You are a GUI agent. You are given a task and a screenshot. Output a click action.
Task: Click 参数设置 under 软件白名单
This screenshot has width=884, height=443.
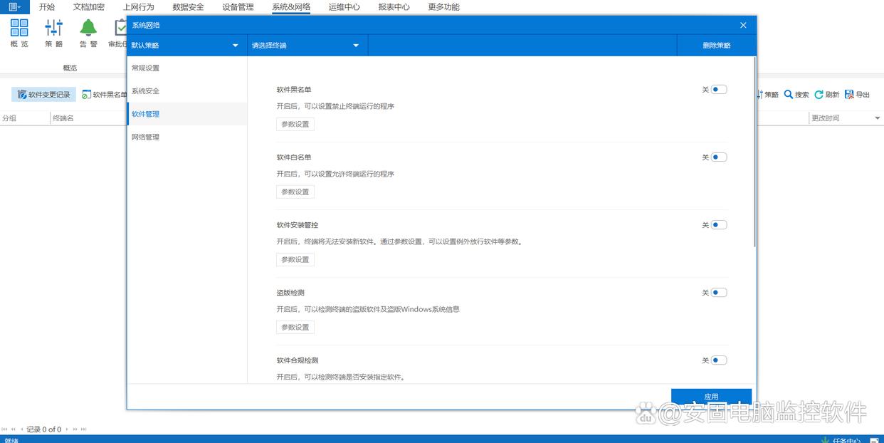click(295, 192)
